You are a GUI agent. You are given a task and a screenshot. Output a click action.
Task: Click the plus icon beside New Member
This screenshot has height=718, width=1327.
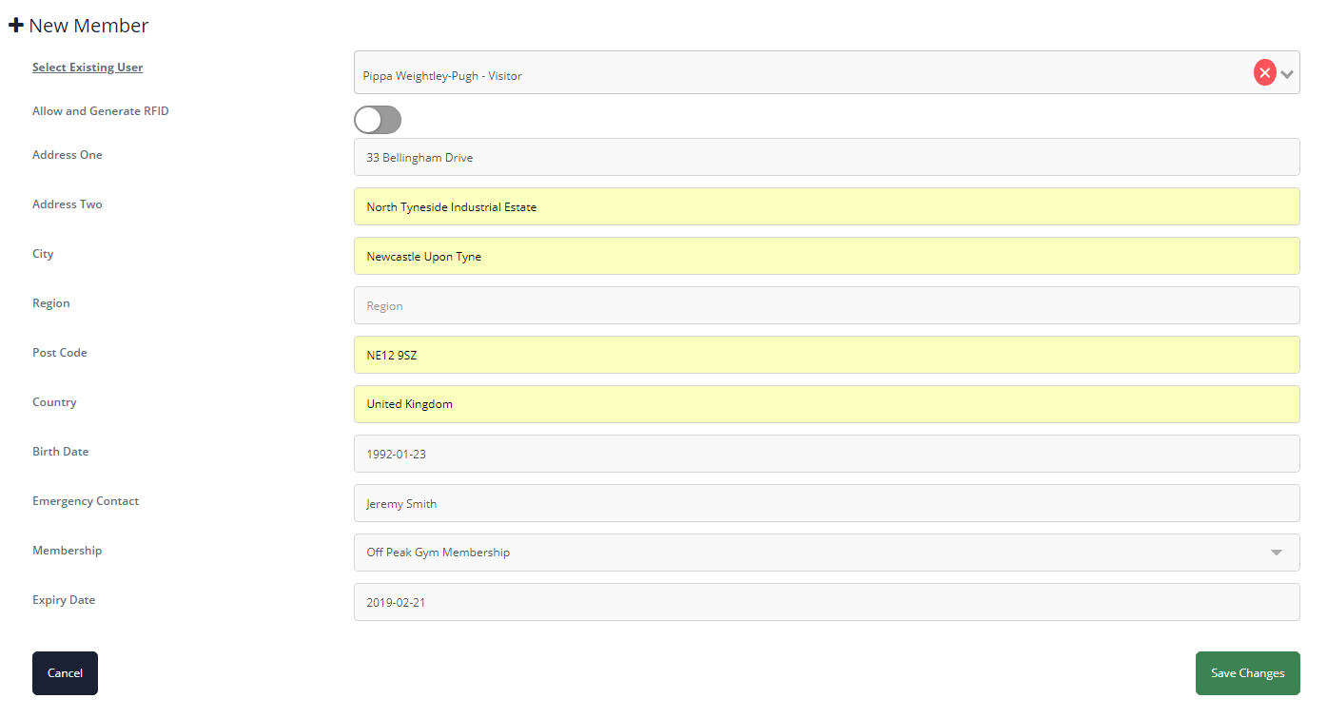tap(15, 26)
